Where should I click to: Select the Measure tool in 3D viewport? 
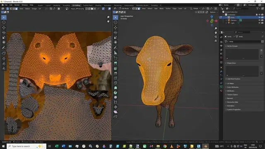point(116,53)
